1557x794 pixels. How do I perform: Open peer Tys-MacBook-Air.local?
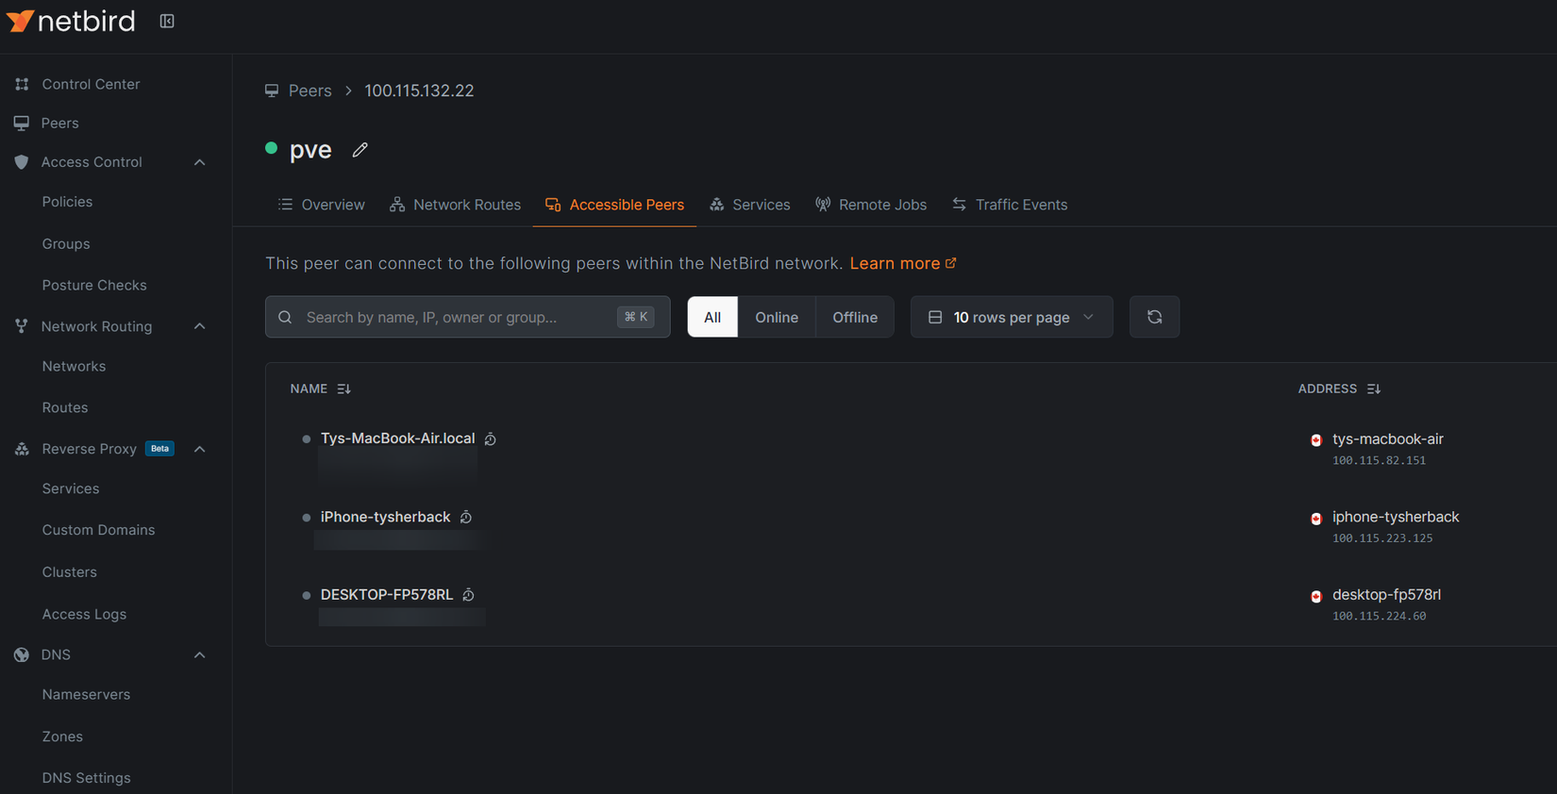pos(397,438)
